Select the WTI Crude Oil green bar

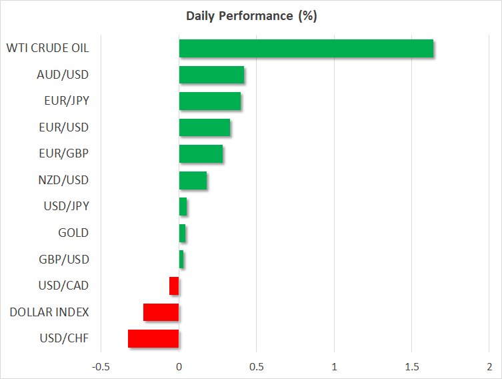[306, 49]
